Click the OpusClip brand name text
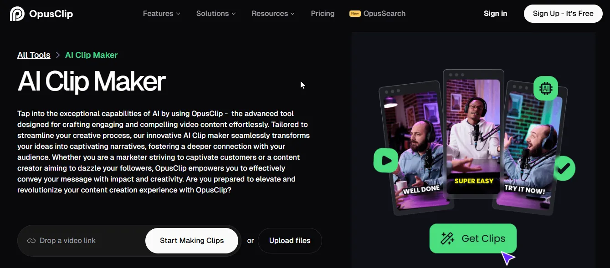This screenshot has height=268, width=610. coord(51,14)
